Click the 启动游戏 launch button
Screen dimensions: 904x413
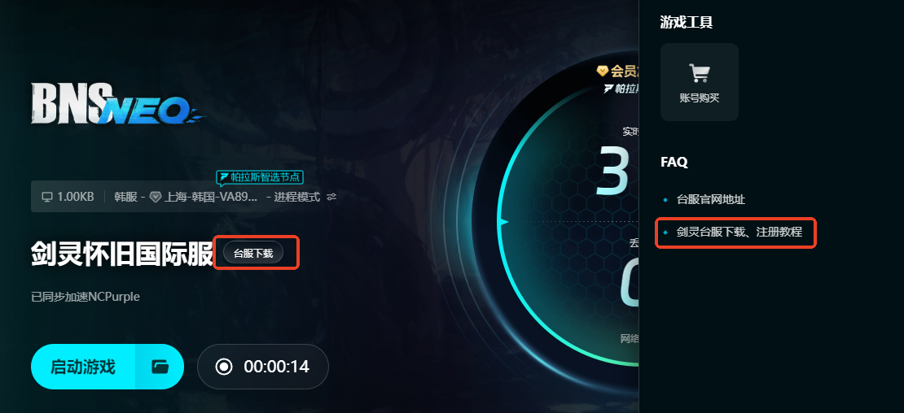pyautogui.click(x=83, y=367)
